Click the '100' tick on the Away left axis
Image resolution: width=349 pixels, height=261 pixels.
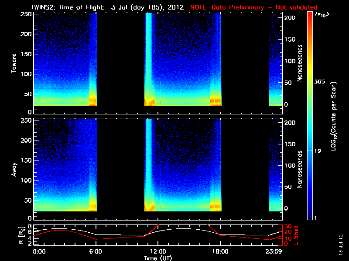(26, 180)
